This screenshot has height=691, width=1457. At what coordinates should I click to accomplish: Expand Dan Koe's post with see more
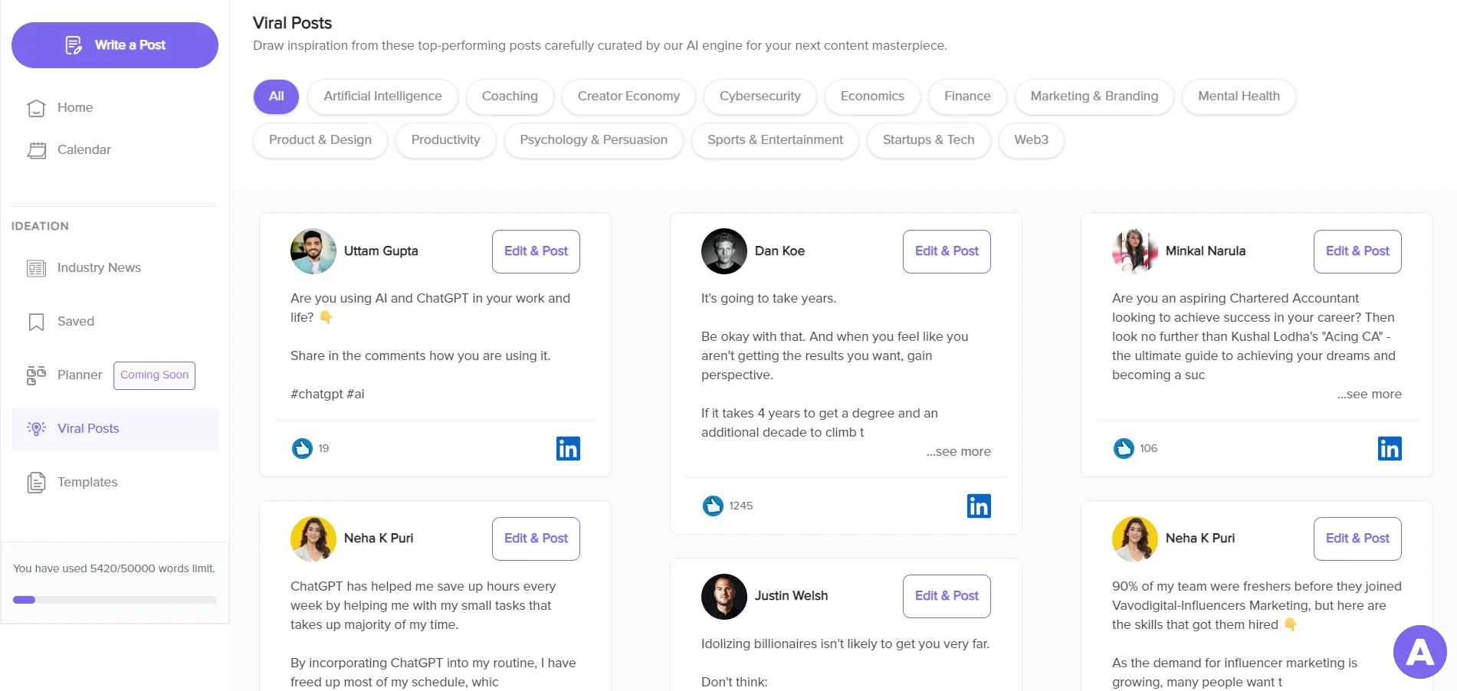[959, 451]
